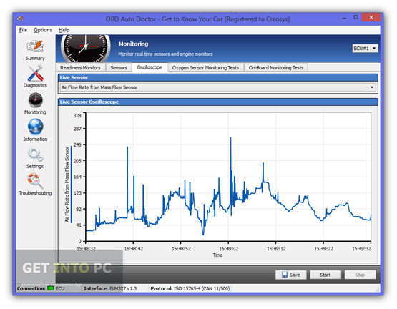Open the Information globe icon

[x=36, y=127]
